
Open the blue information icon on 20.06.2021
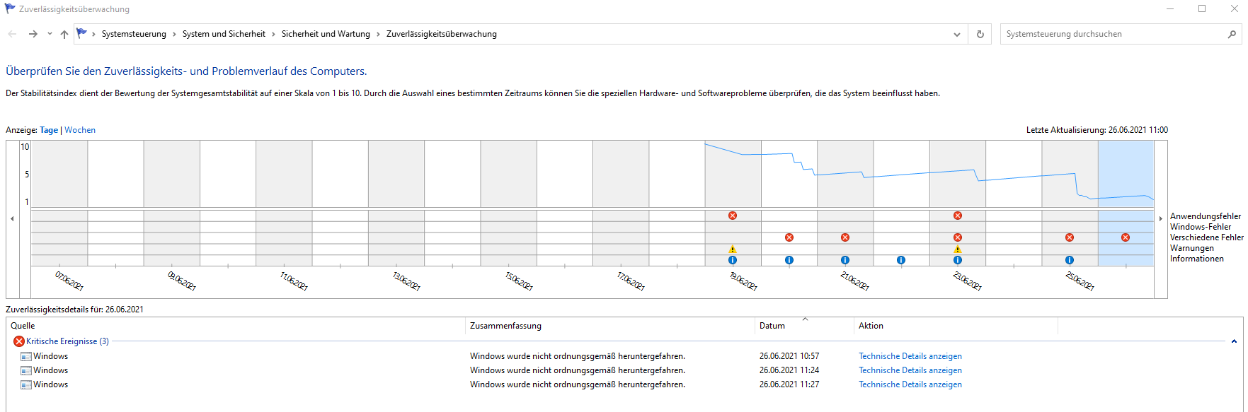pyautogui.click(x=789, y=260)
